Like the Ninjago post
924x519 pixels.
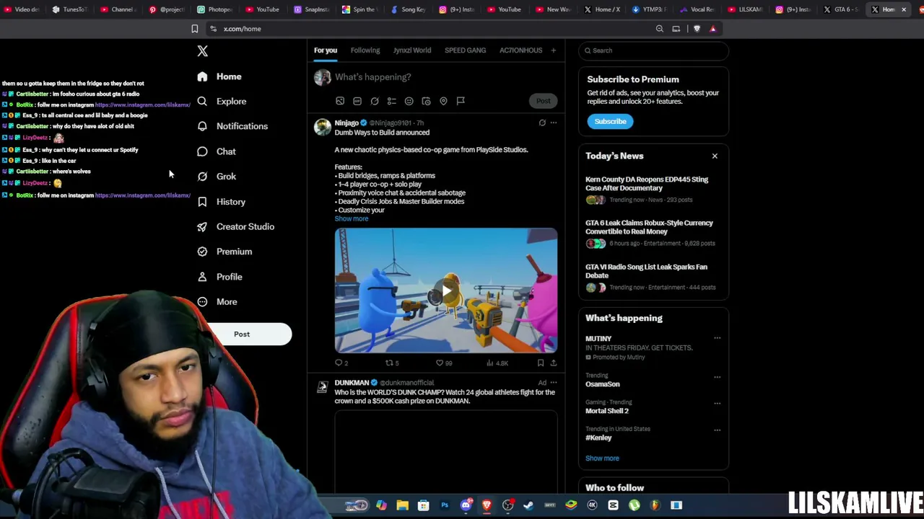pos(443,363)
